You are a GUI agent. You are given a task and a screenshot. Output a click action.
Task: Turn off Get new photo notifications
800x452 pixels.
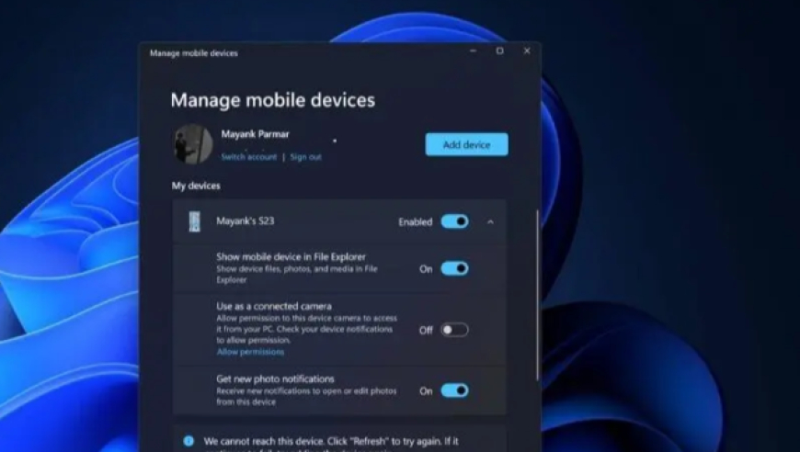[454, 390]
